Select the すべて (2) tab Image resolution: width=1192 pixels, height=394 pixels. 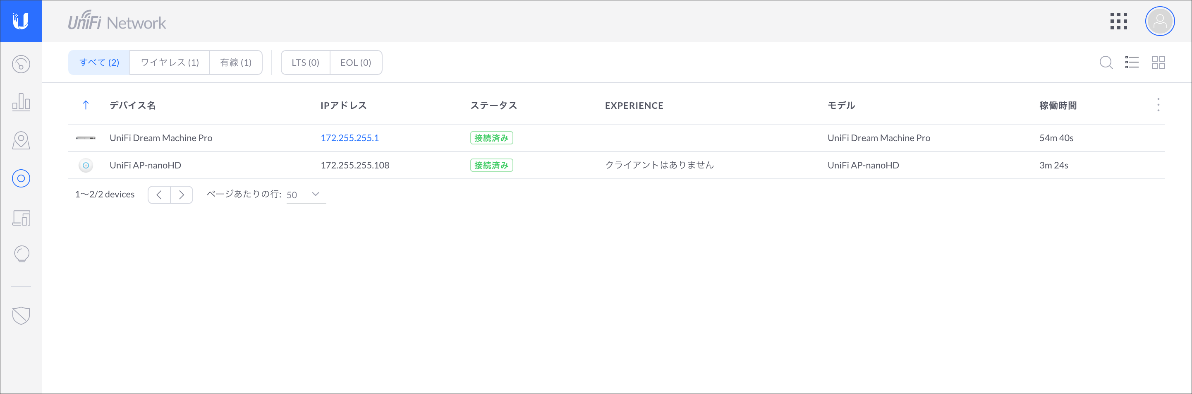coord(99,62)
